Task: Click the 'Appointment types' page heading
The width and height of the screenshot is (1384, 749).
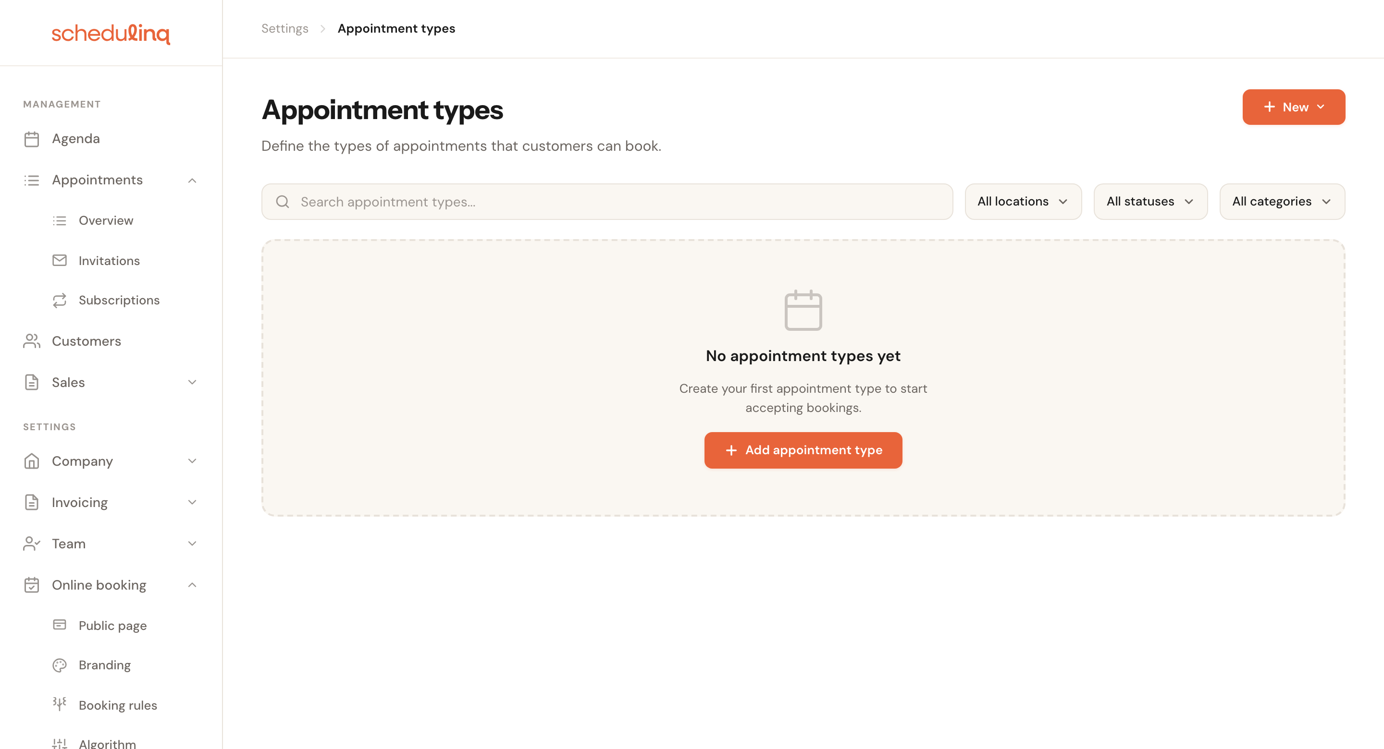Action: 382,110
